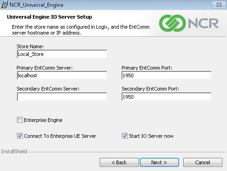
Task: Uncheck Start IO Server now
Action: (x=125, y=136)
